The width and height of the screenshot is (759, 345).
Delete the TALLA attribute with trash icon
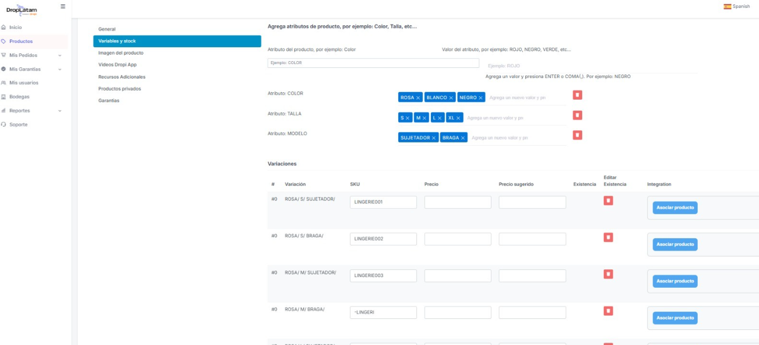(577, 115)
